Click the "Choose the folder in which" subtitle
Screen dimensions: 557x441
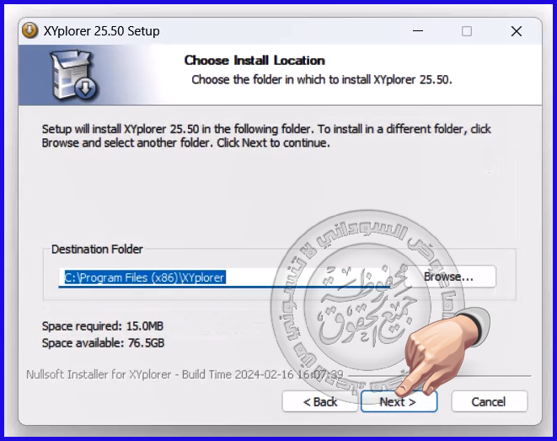coord(322,80)
